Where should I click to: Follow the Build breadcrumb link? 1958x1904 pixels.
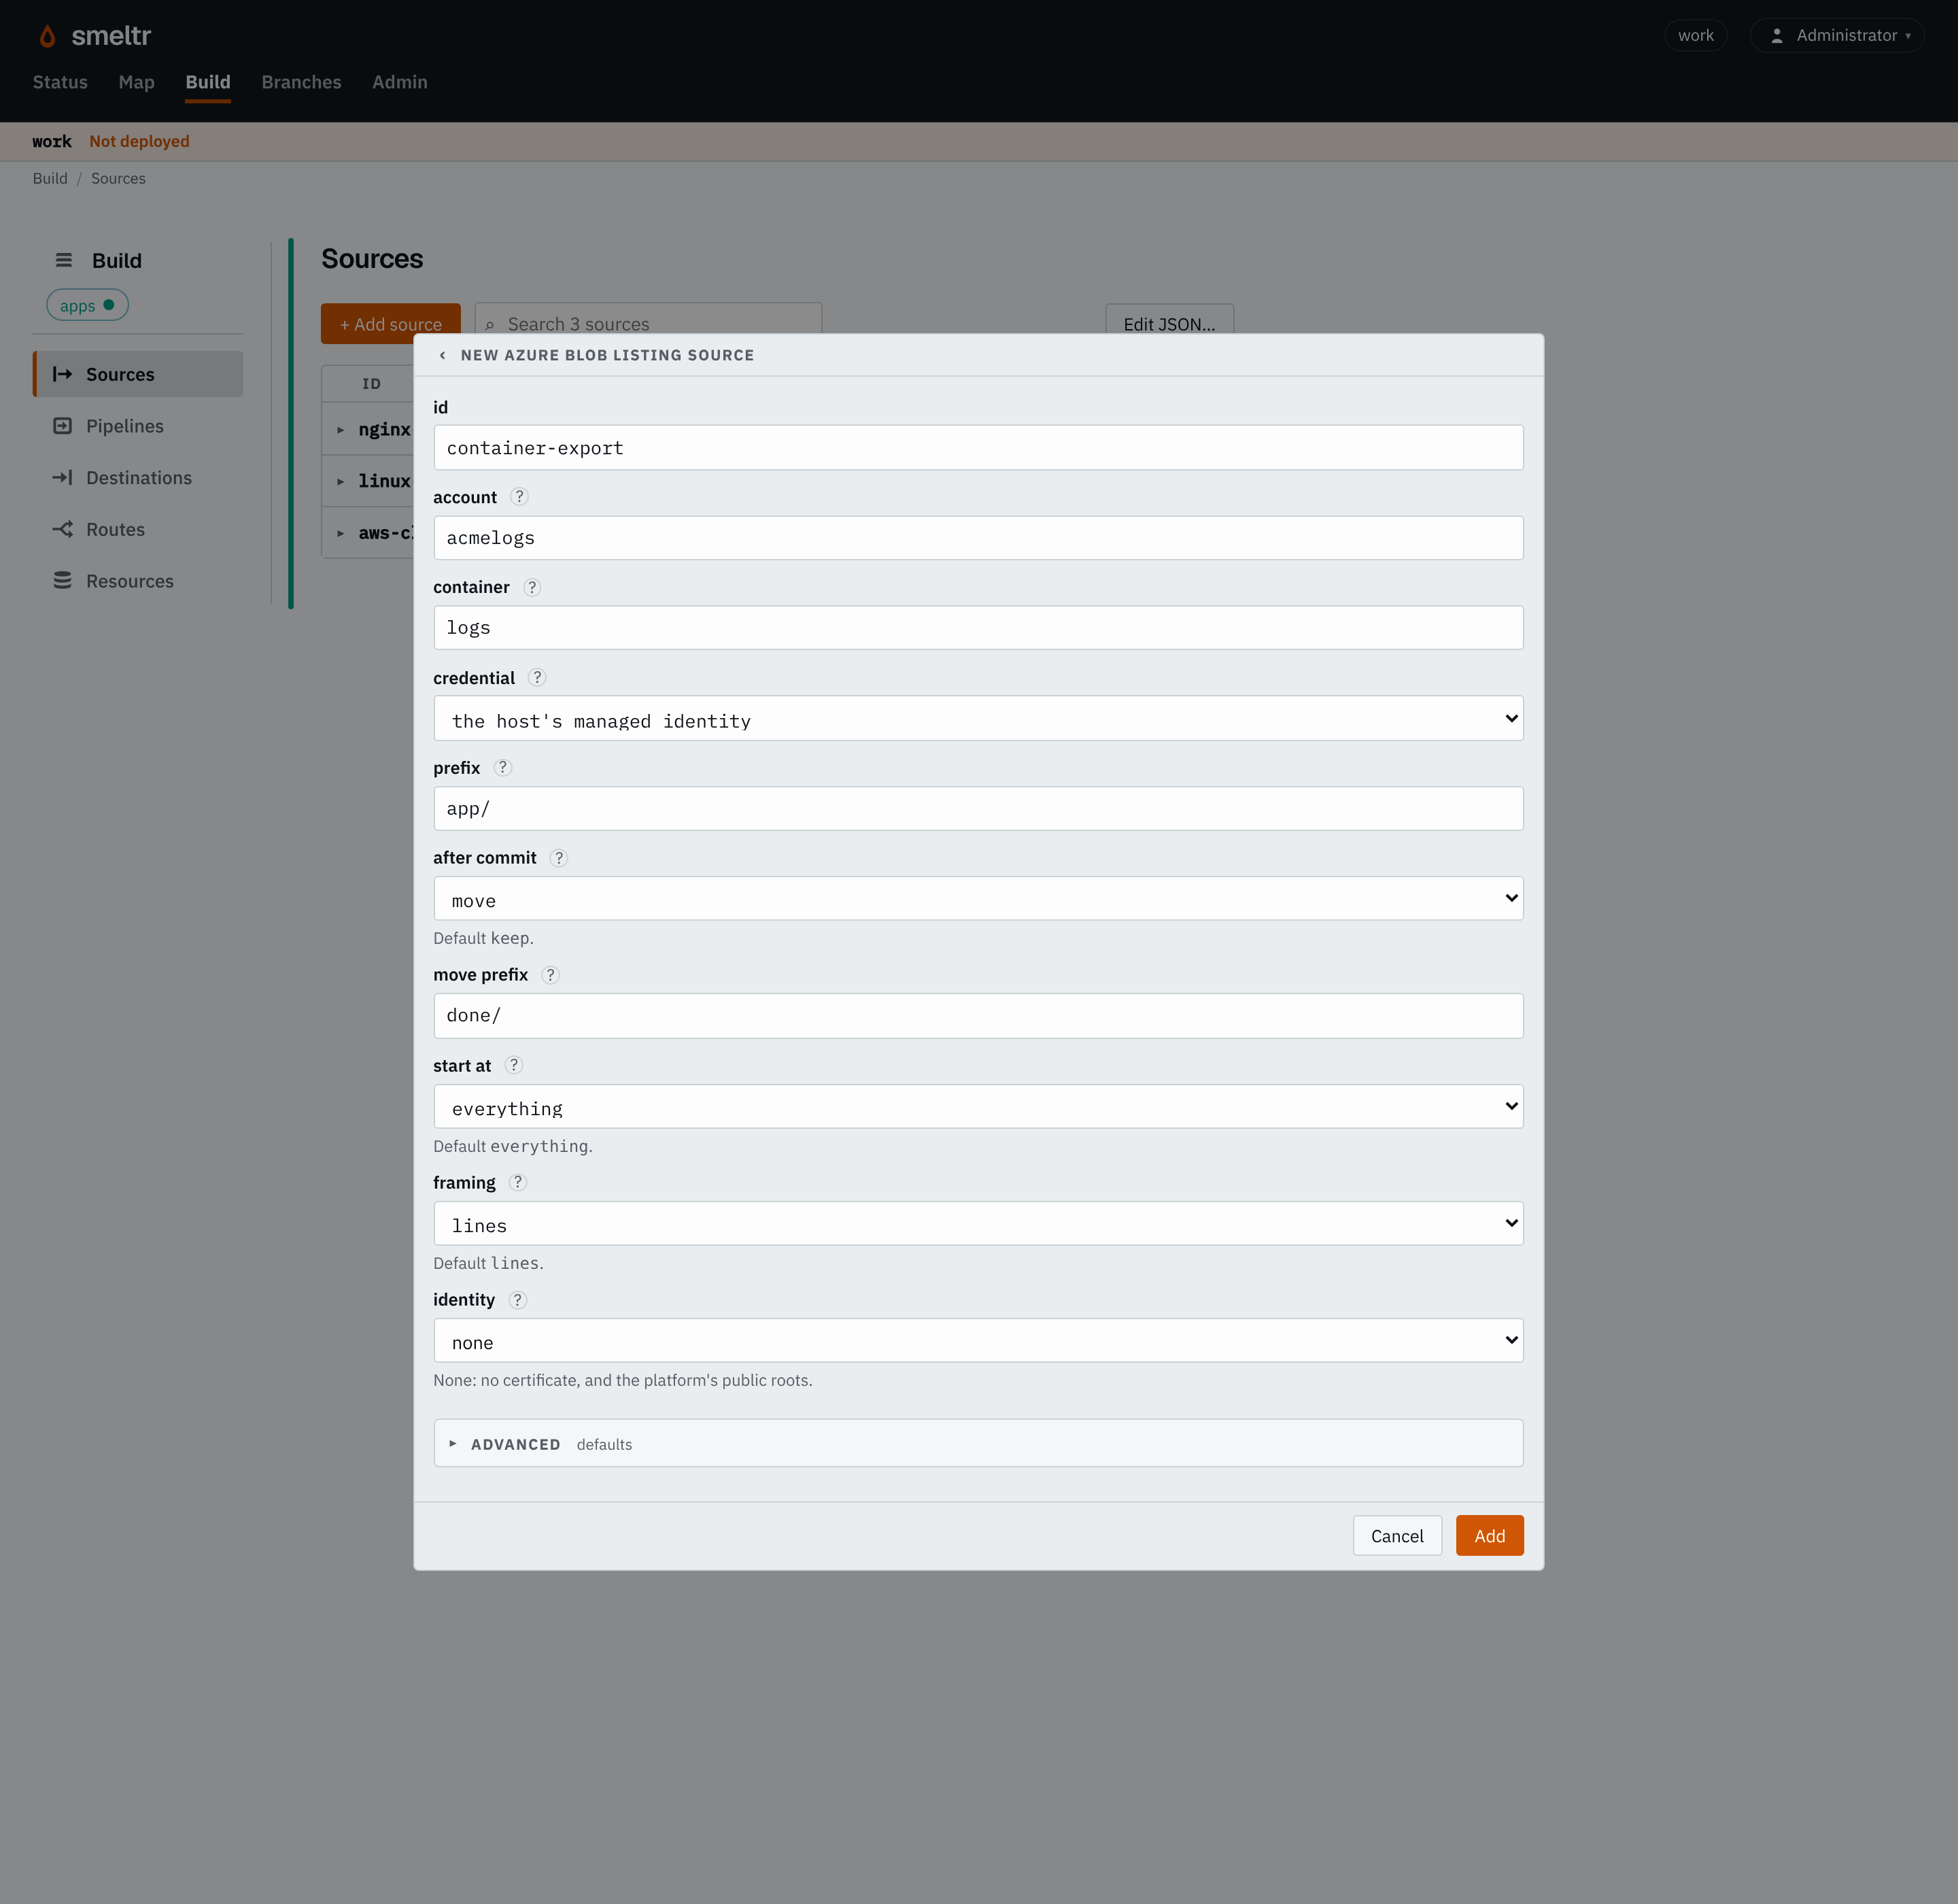50,178
